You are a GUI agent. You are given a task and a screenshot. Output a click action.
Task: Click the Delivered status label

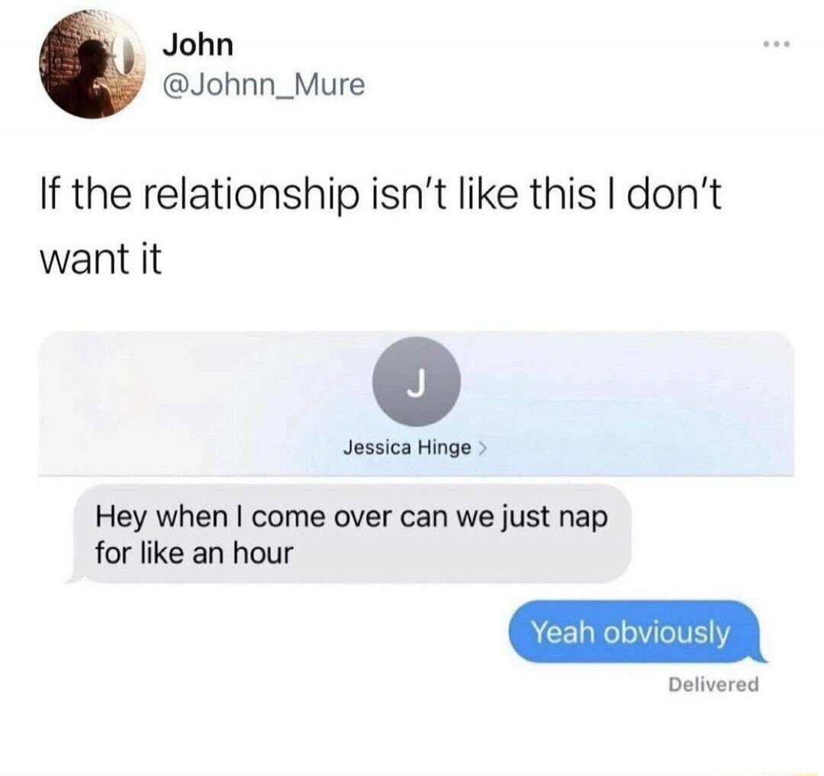point(713,684)
